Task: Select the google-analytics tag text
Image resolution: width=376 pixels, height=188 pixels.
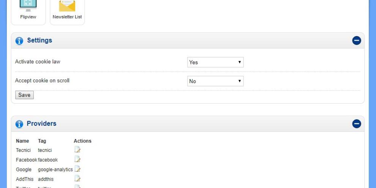Action: point(55,169)
